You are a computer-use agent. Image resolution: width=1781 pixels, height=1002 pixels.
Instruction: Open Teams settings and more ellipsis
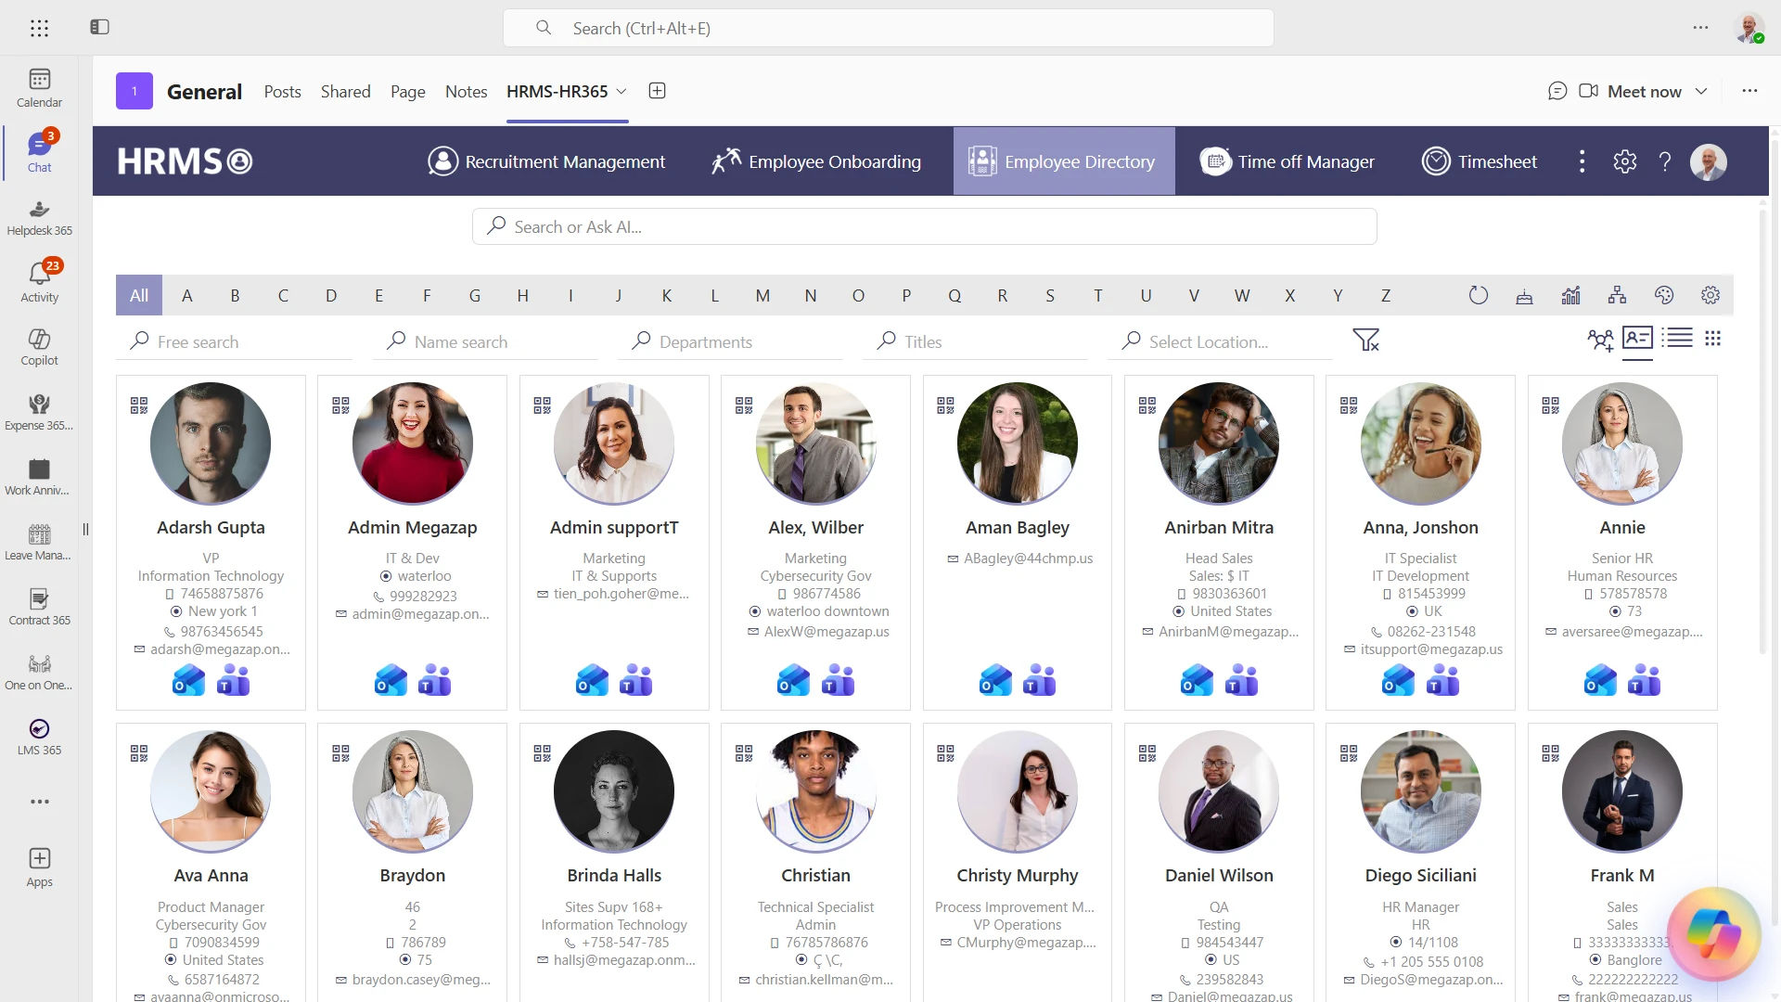coord(1700,28)
